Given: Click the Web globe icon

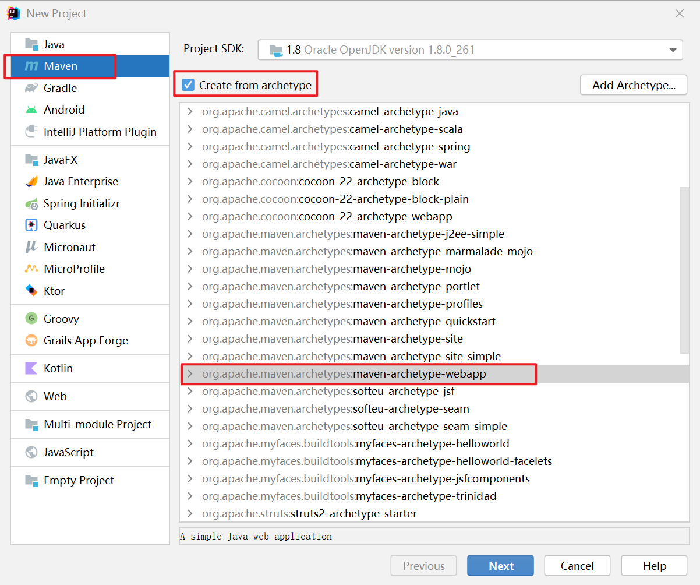Looking at the screenshot, I should coord(31,396).
